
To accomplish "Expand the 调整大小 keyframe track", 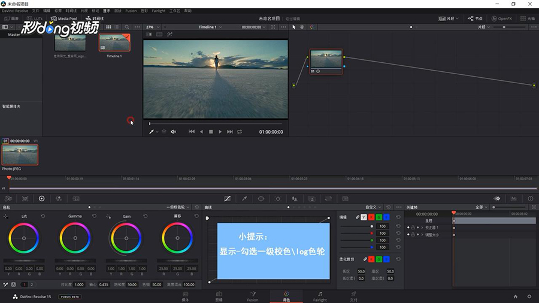I will [x=422, y=235].
